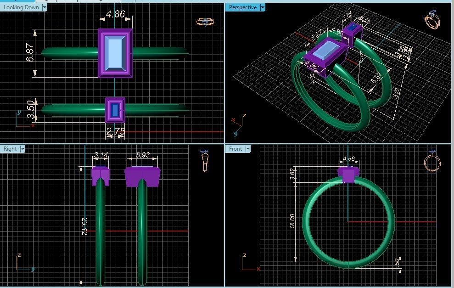Image resolution: width=454 pixels, height=288 pixels.
Task: Select the 18.00 dimension in Perspective view
Action: pyautogui.click(x=397, y=94)
